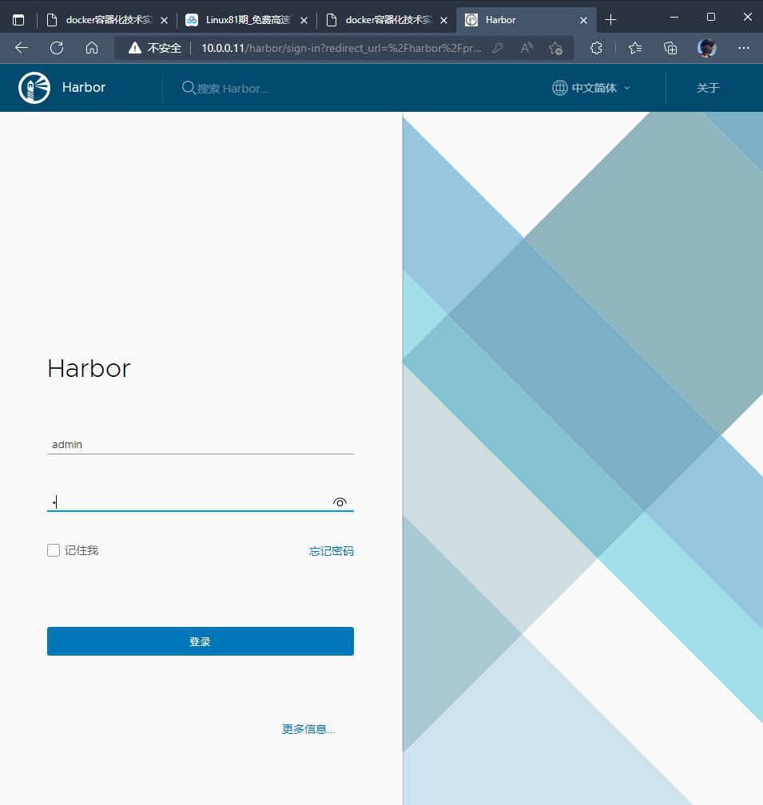
Task: Close the second docker容器化技术 tab
Action: (x=443, y=21)
